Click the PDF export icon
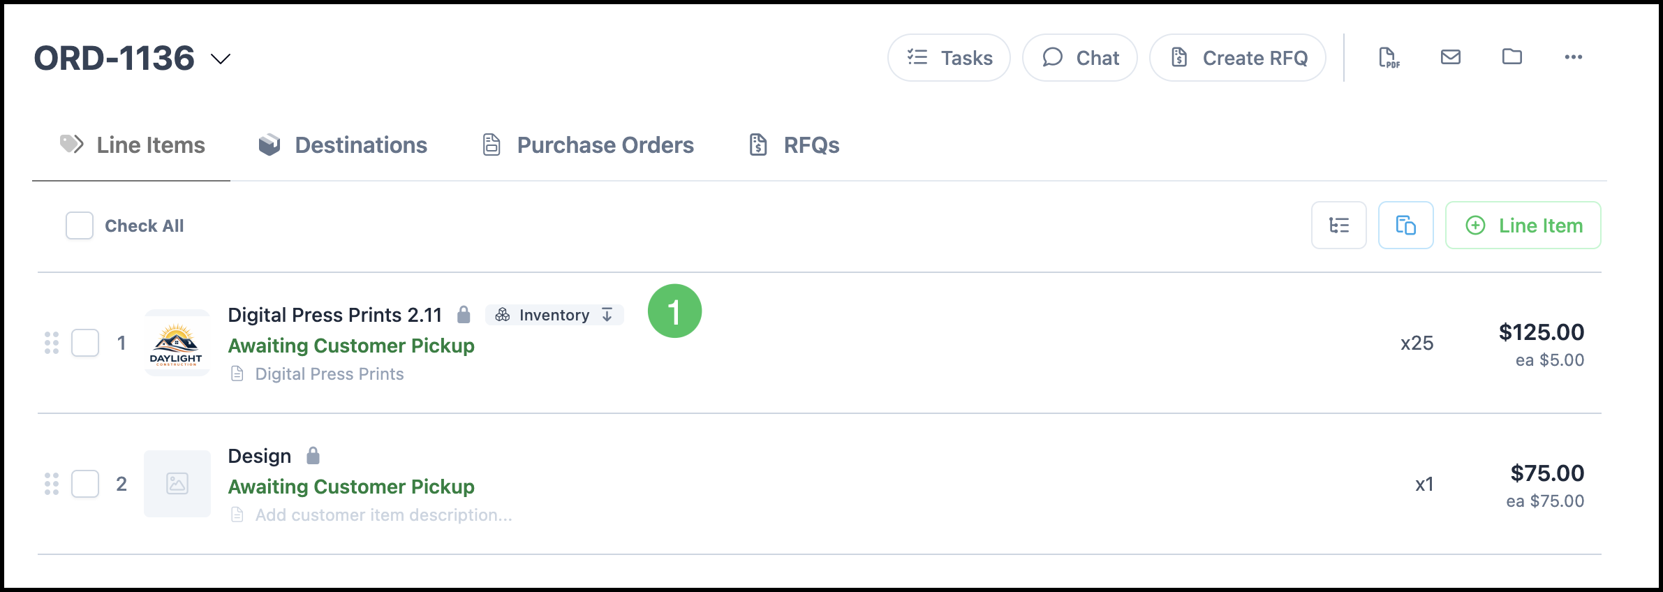Image resolution: width=1663 pixels, height=592 pixels. 1389,58
